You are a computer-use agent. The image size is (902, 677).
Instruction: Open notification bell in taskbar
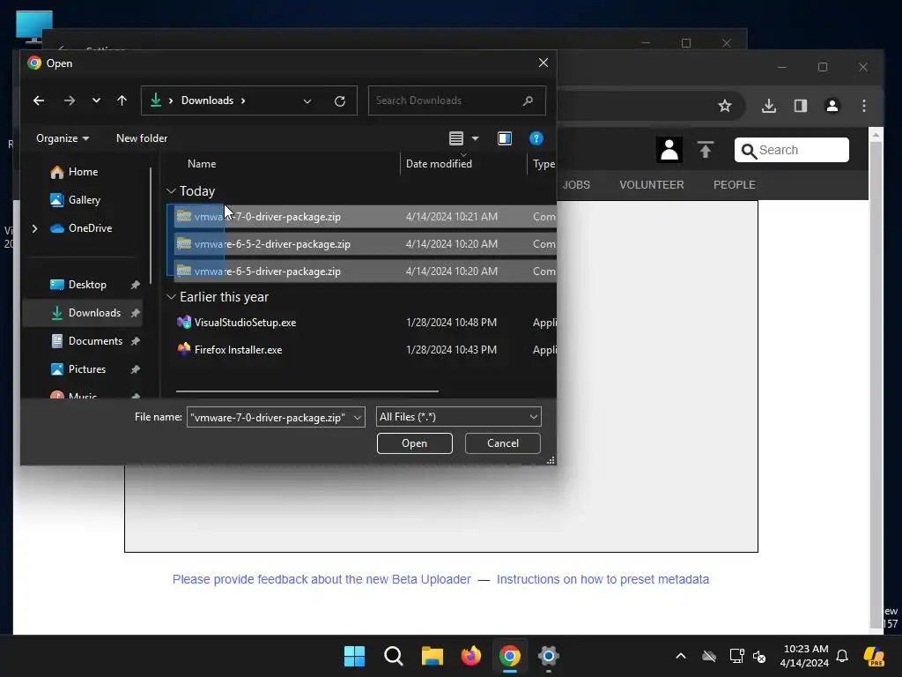click(842, 656)
